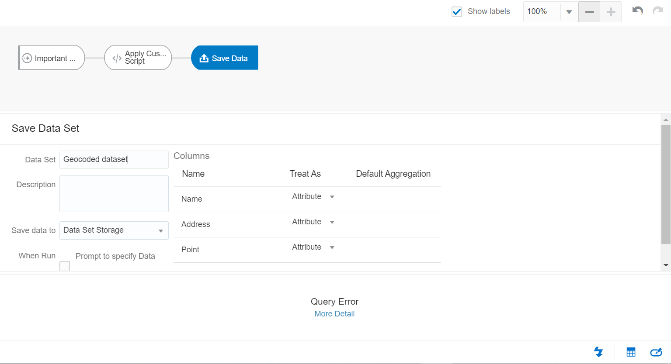Open the zoom percentage dropdown
Image resolution: width=671 pixels, height=364 pixels.
[x=569, y=12]
